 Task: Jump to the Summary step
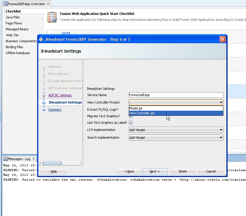click(55, 109)
